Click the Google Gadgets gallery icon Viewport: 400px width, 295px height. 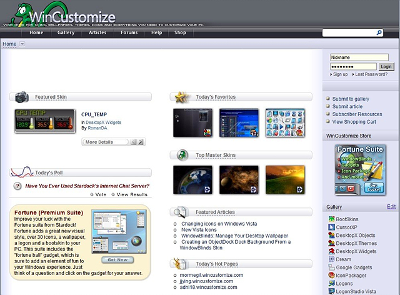click(x=331, y=267)
